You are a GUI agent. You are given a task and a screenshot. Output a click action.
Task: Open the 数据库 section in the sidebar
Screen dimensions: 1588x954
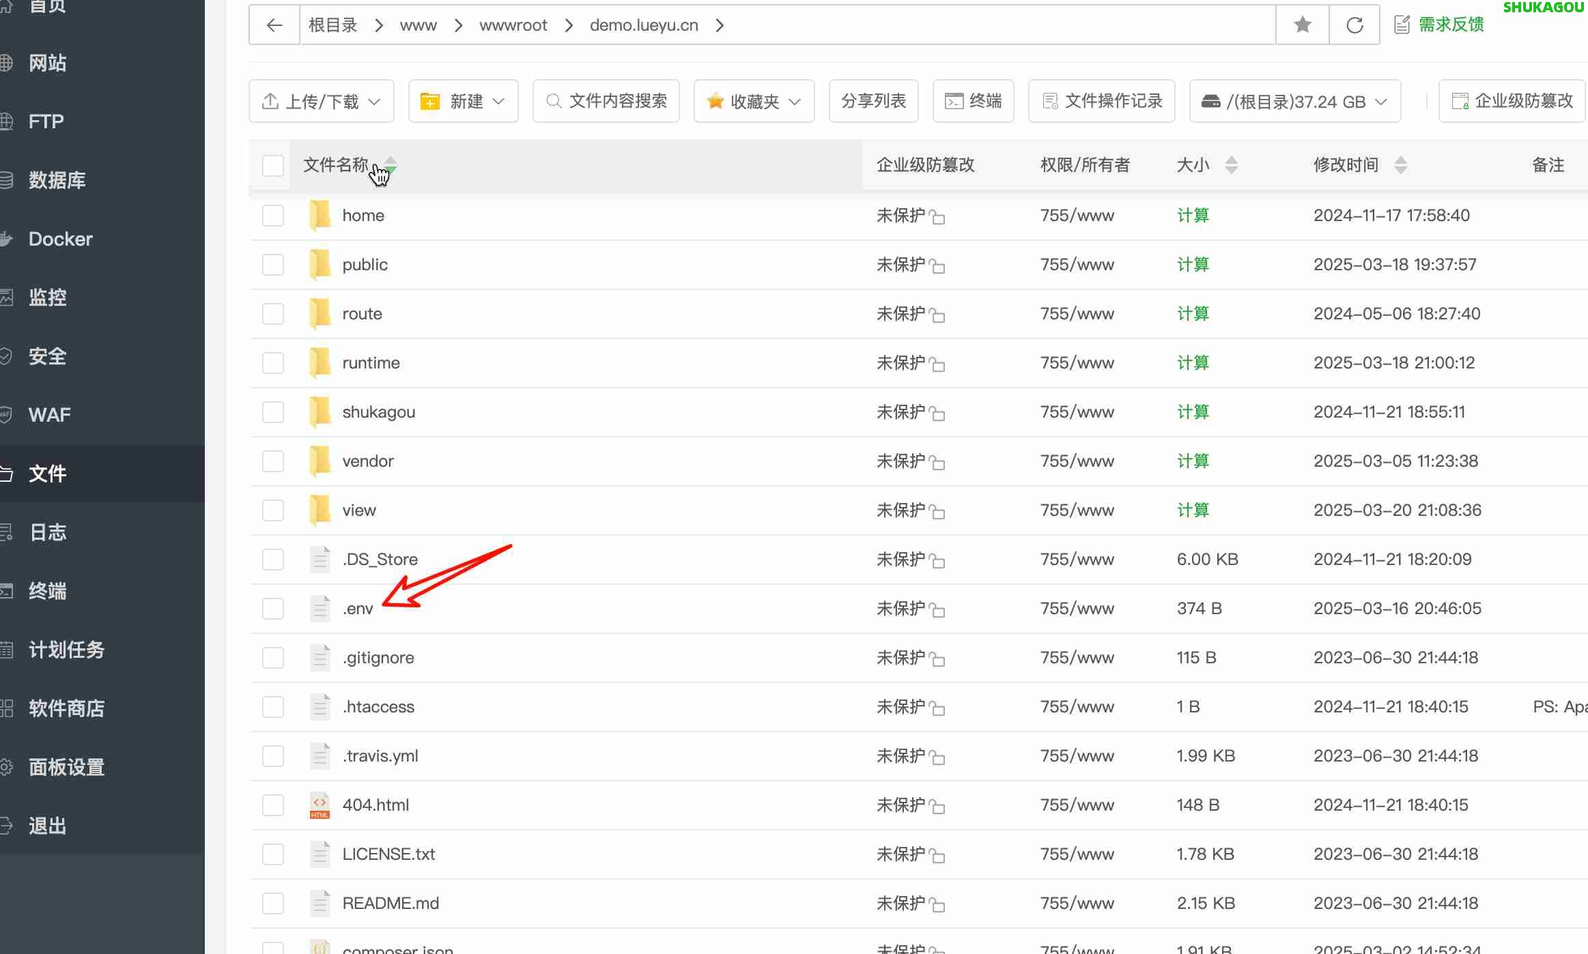click(x=57, y=179)
